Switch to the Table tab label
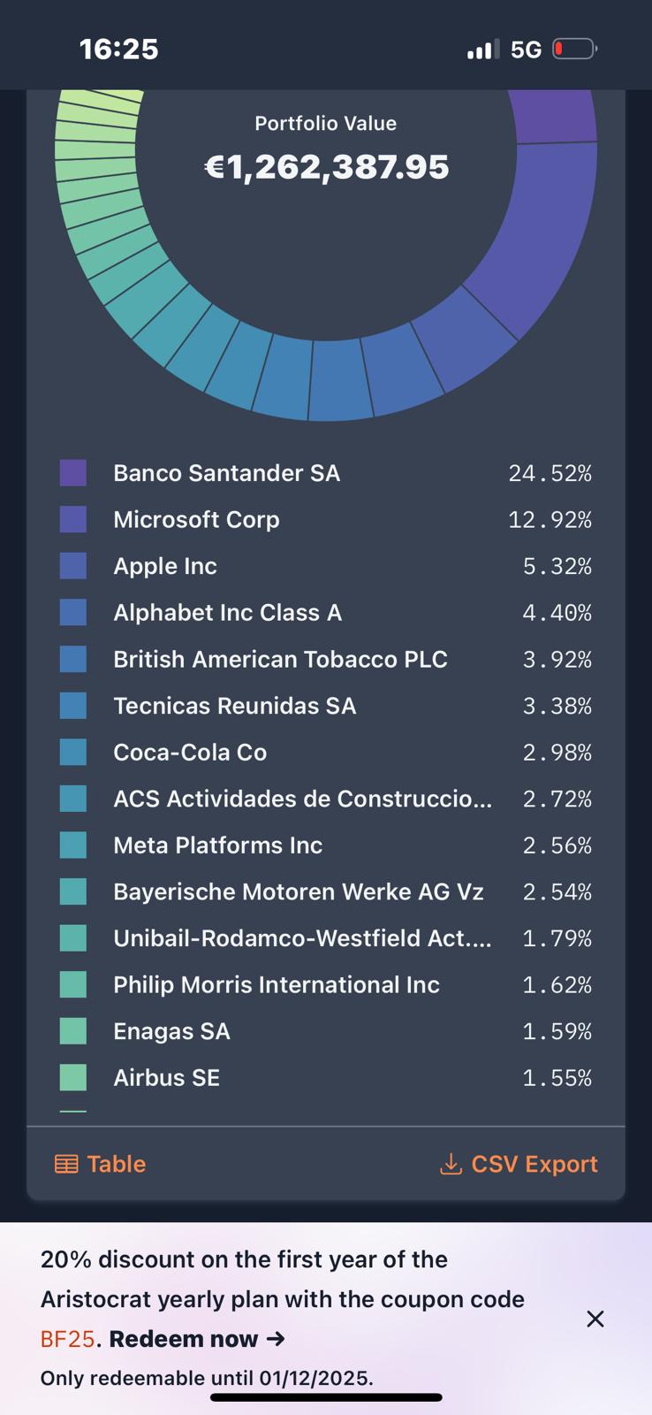 tap(116, 1164)
